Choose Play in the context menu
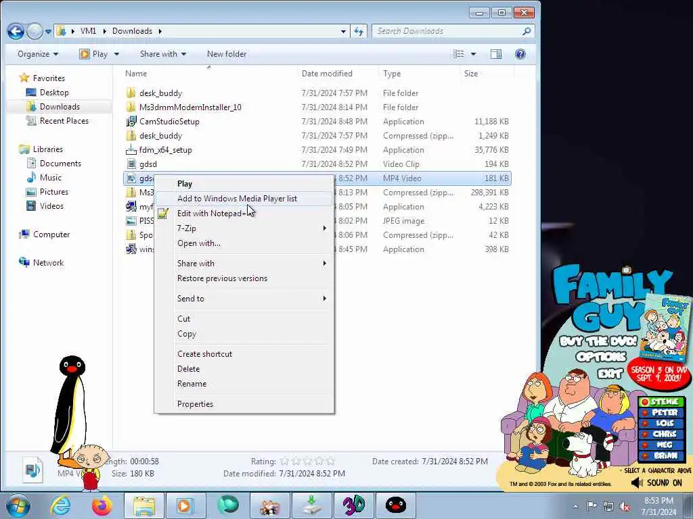Screen dimensions: 693x519 [244, 184]
